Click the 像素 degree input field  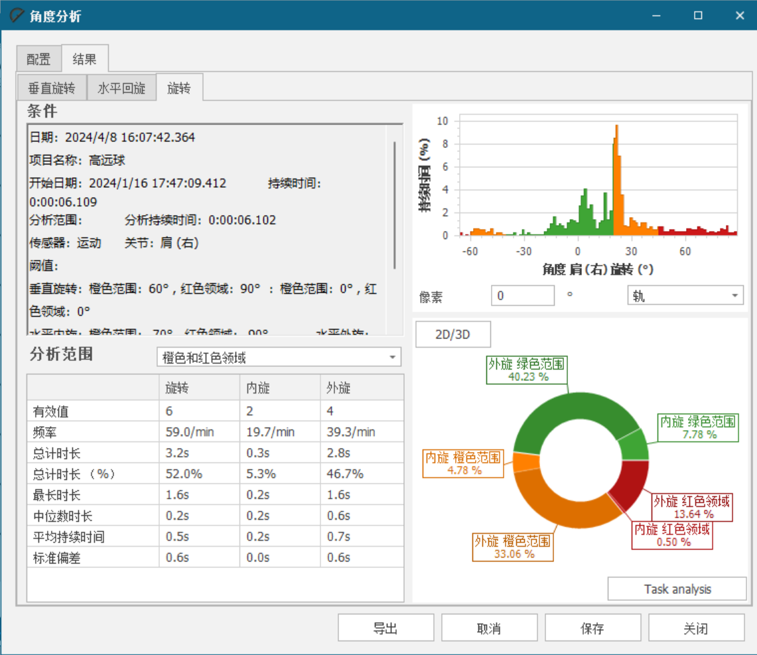(522, 296)
